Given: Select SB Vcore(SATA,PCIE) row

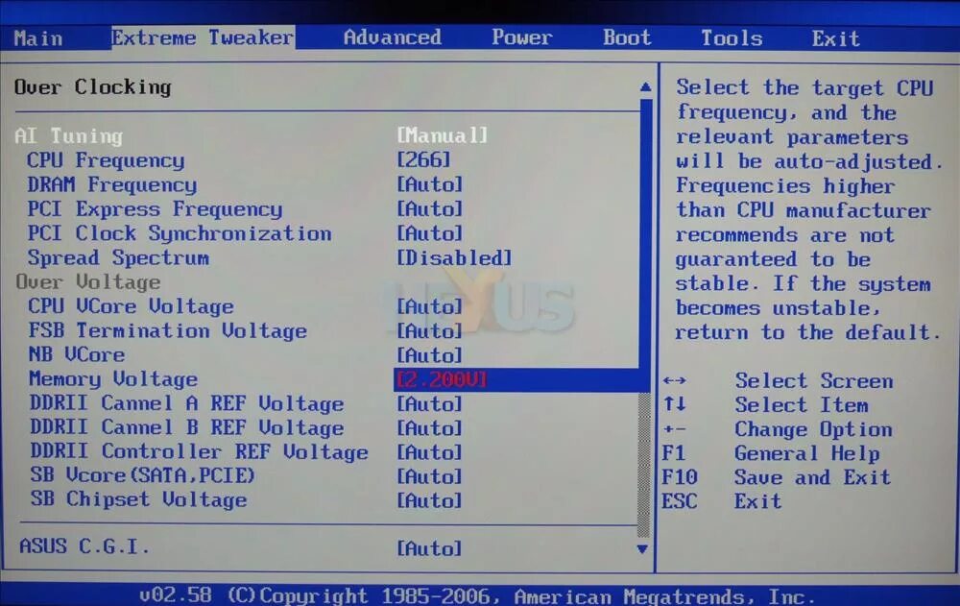Looking at the screenshot, I should coord(143,475).
